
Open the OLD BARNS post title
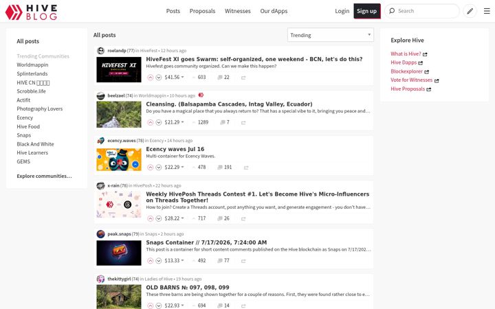pyautogui.click(x=188, y=287)
